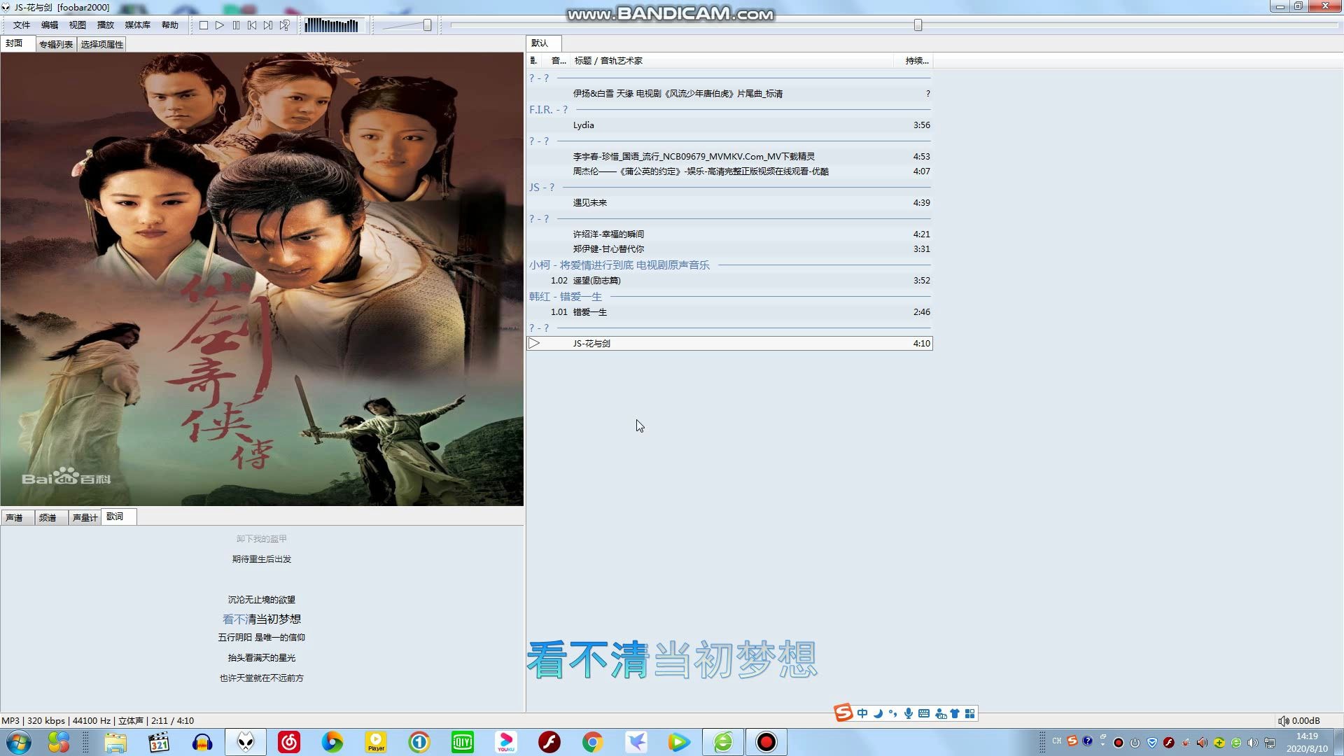
Task: Move the seek bar thumb
Action: point(918,25)
